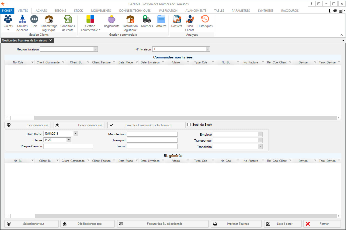
Task: Switch to the STOCK ribbon tab
Action: [78, 11]
